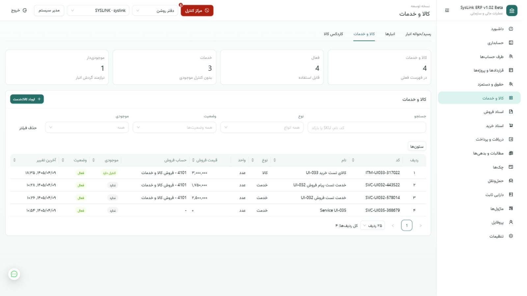This screenshot has width=527, height=296.
Task: Click the name Service UI-035
Action: coord(333,210)
